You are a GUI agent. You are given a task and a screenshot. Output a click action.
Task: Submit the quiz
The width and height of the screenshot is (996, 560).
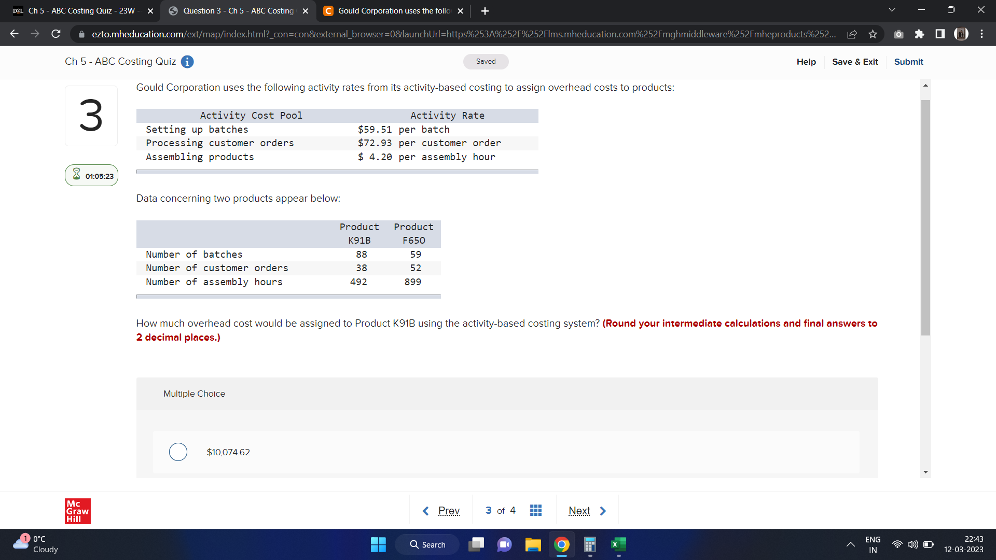click(908, 62)
